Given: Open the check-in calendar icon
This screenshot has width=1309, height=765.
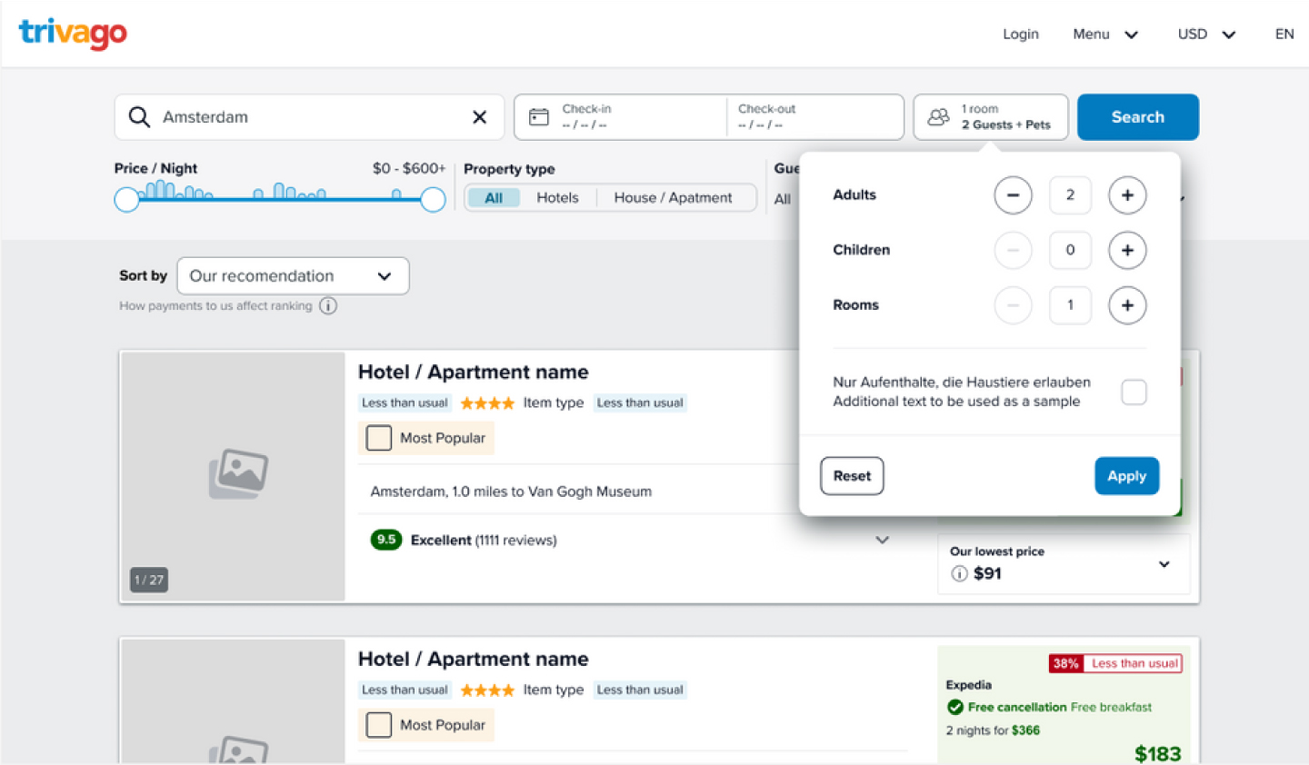Looking at the screenshot, I should coord(539,117).
